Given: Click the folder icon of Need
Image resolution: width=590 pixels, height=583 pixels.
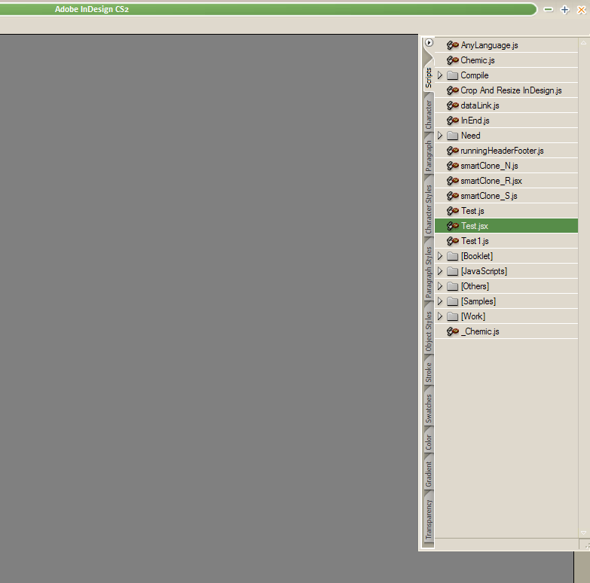Looking at the screenshot, I should point(452,136).
